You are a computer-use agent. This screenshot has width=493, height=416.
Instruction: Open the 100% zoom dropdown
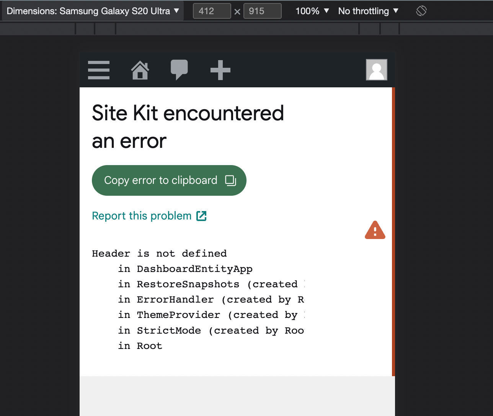[x=312, y=11]
